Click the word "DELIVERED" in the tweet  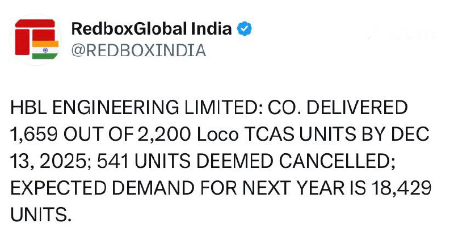[358, 108]
